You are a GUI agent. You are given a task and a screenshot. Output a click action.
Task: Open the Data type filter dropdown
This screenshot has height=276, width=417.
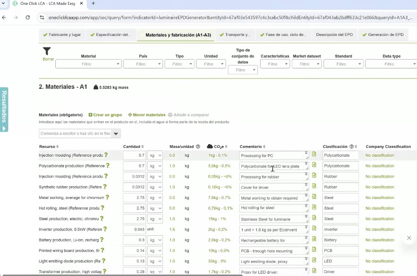pos(391,64)
